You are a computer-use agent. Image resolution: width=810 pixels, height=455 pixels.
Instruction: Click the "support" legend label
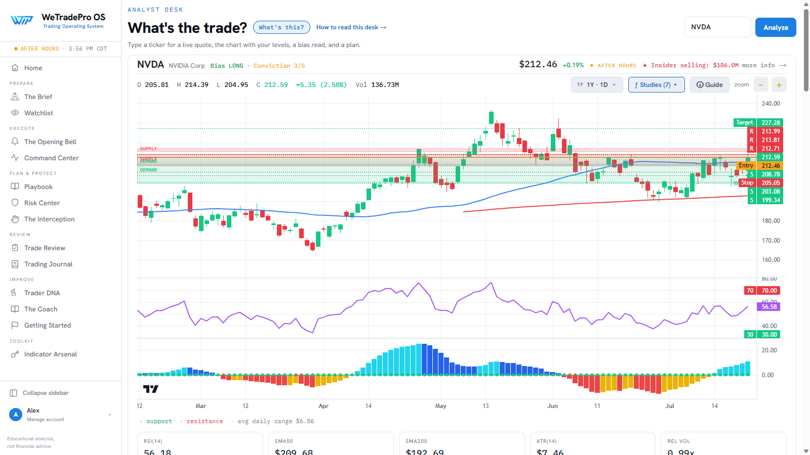point(159,421)
